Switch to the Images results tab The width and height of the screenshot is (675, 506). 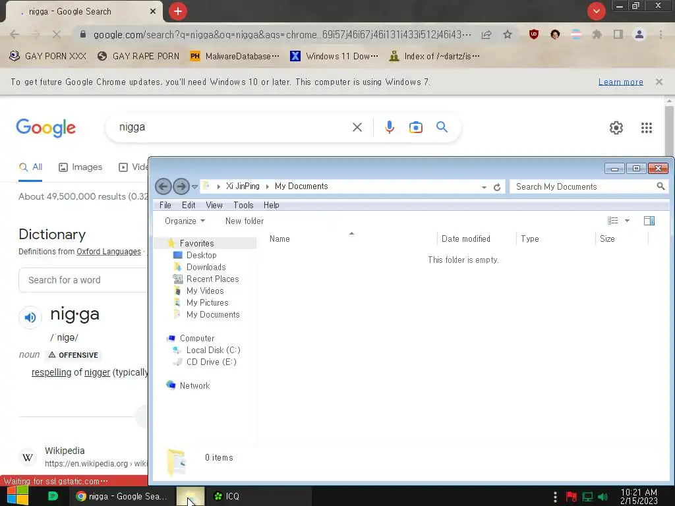tap(80, 167)
